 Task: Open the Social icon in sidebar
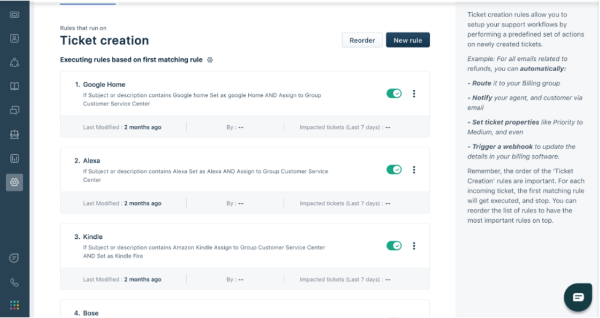point(14,63)
